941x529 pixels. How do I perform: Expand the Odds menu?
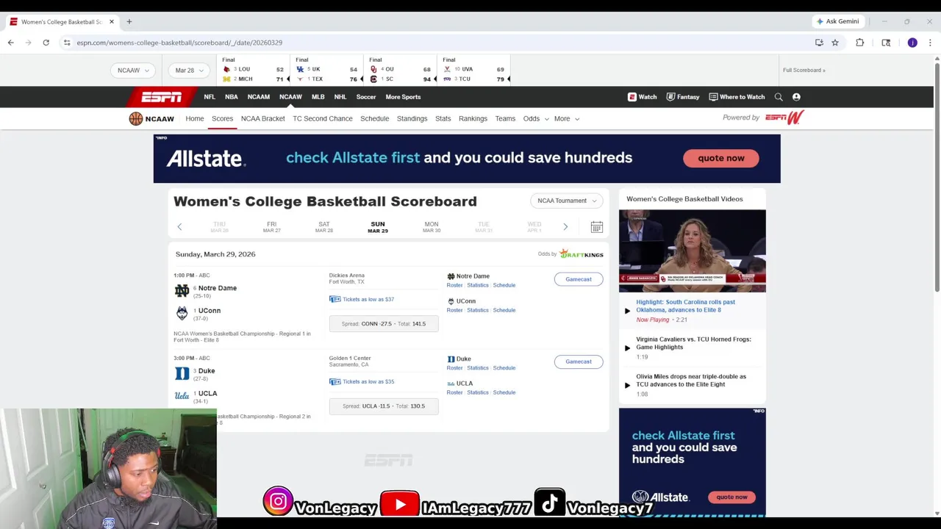[536, 119]
